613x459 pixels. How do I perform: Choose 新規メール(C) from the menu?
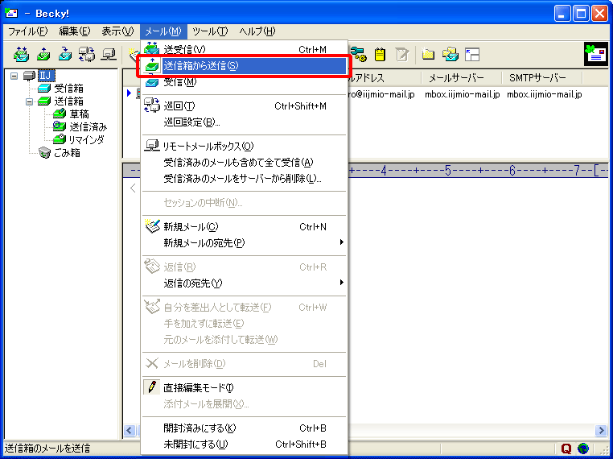245,227
